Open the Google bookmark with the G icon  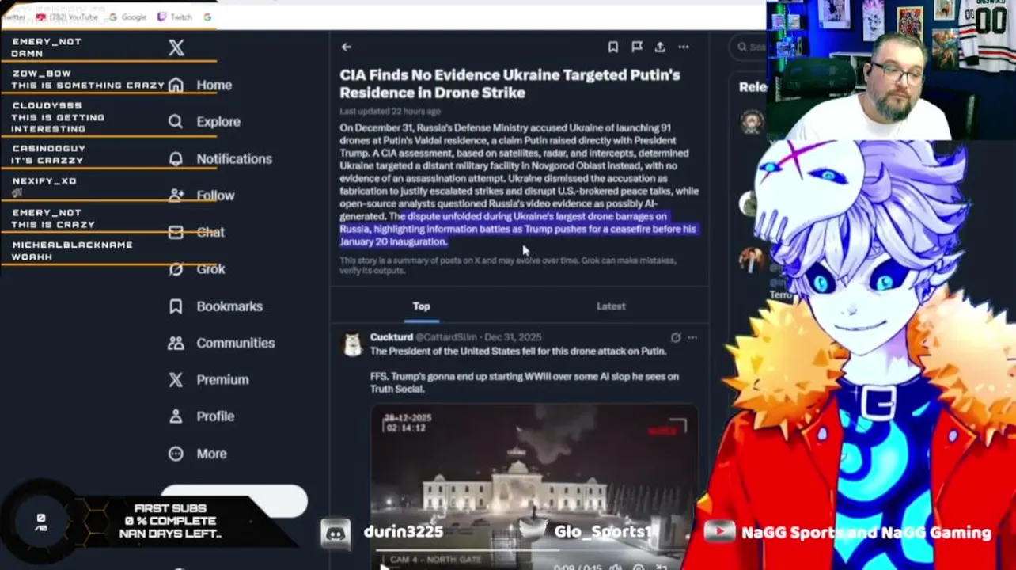[x=128, y=17]
